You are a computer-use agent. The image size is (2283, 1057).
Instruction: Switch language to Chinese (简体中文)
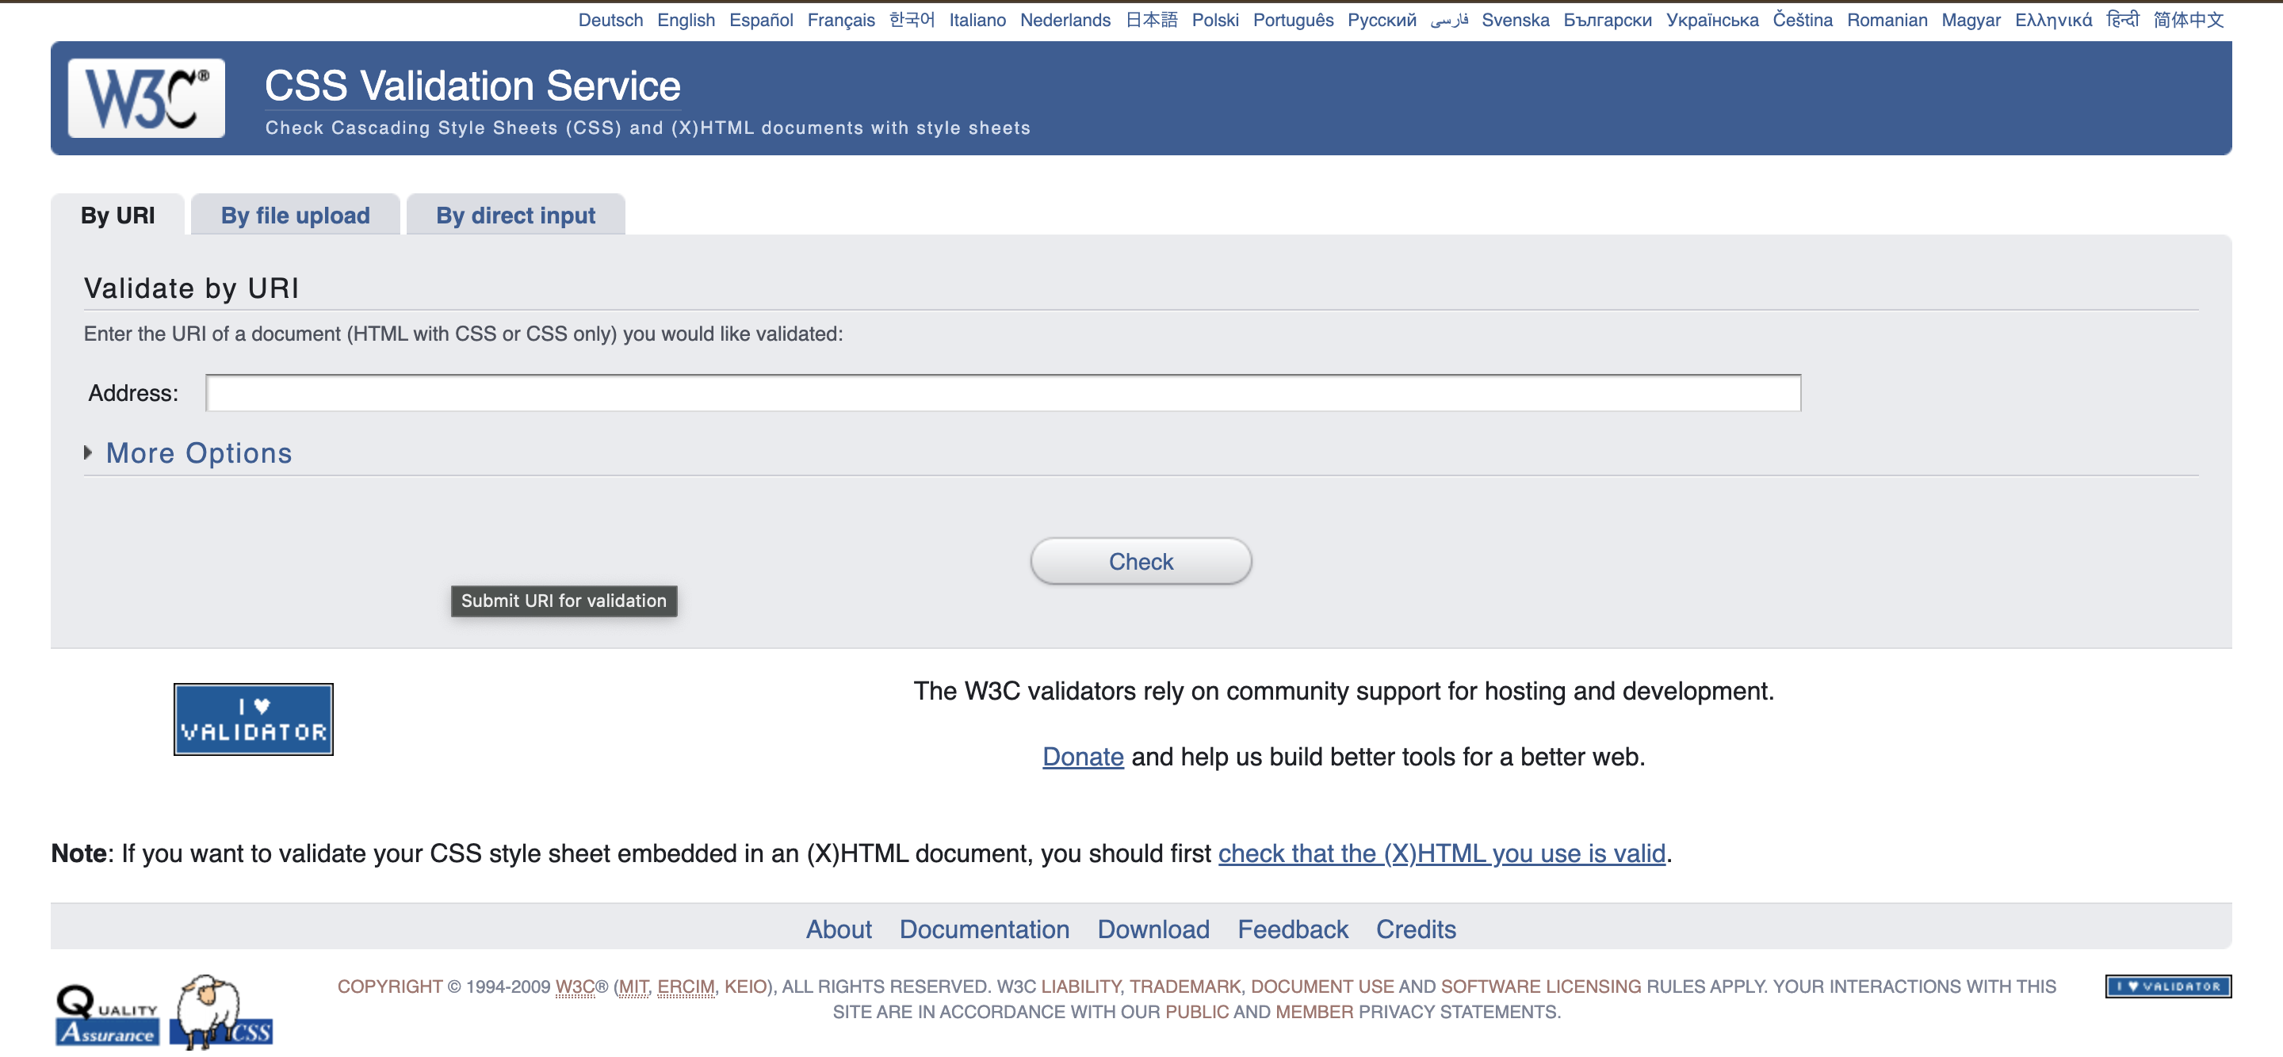[x=2189, y=20]
